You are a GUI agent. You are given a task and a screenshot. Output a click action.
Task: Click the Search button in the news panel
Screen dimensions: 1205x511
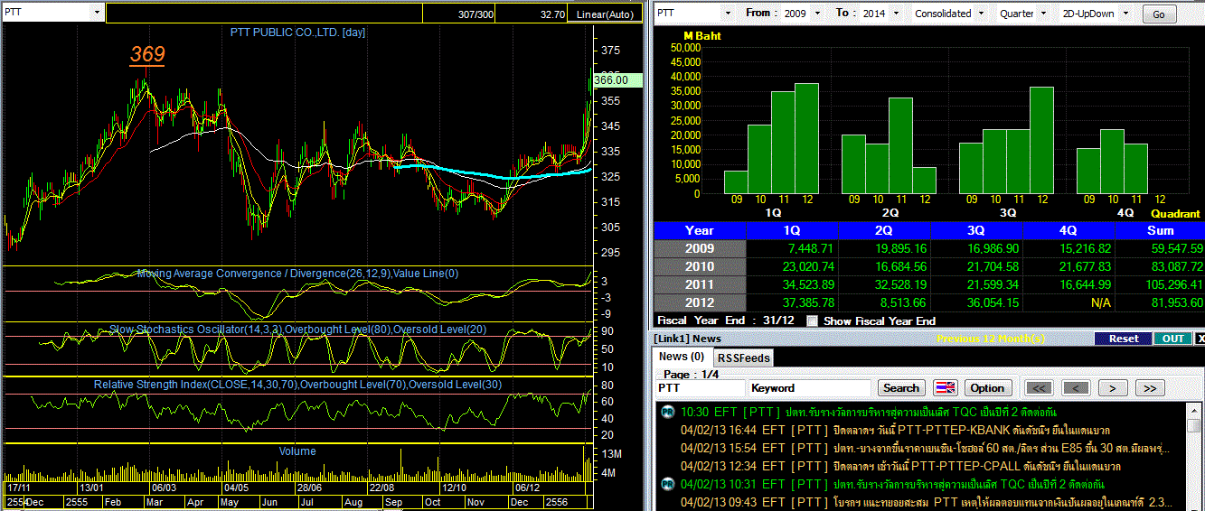coord(901,388)
